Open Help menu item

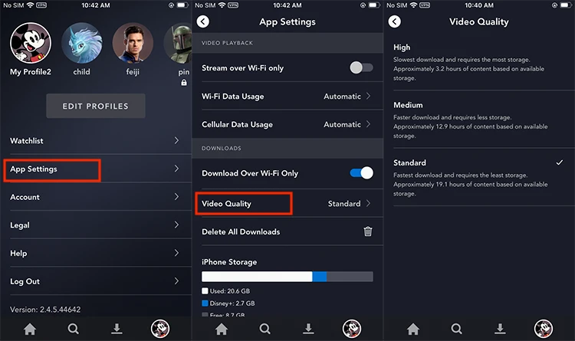click(x=95, y=253)
